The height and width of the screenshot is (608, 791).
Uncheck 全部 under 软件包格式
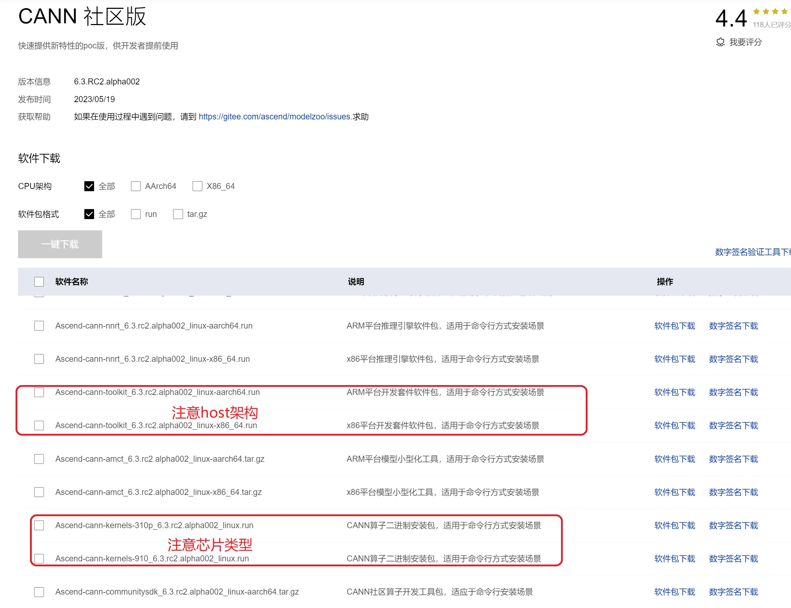89,214
